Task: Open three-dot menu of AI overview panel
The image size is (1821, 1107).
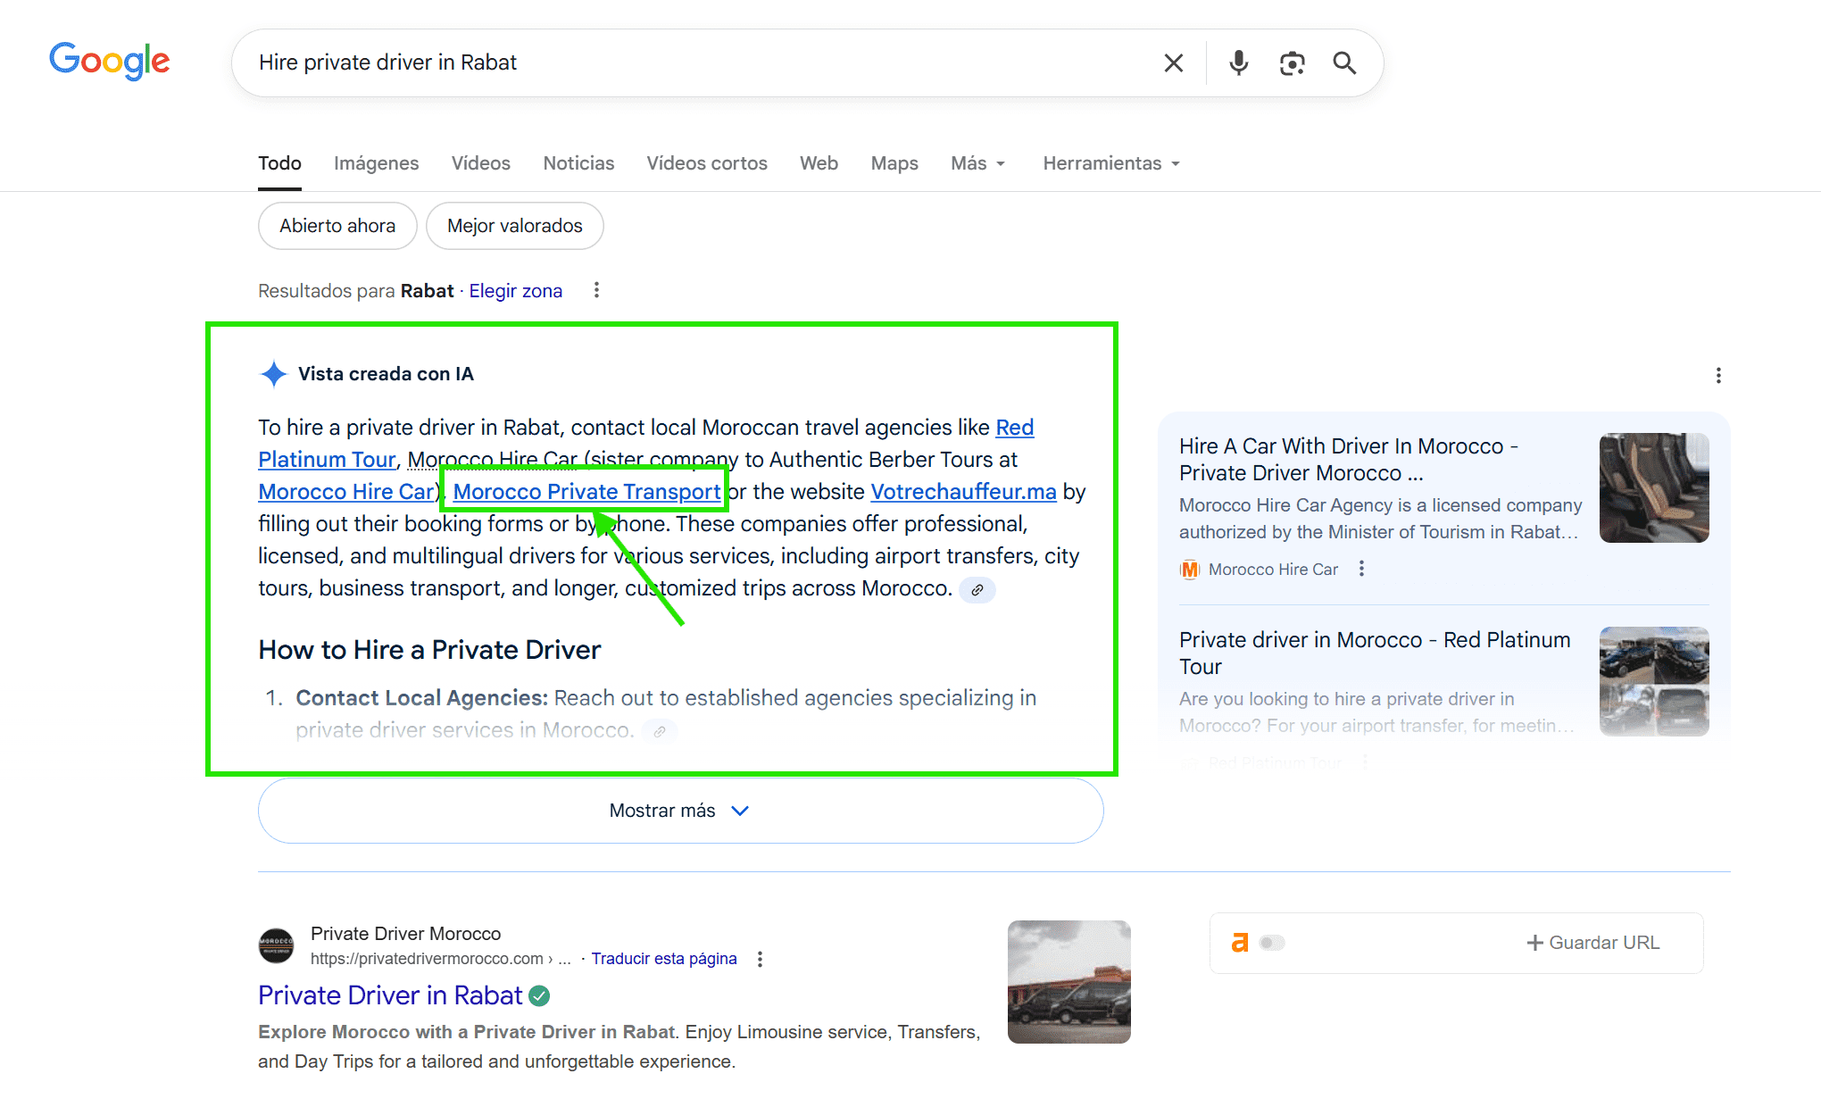Action: coord(1717,376)
